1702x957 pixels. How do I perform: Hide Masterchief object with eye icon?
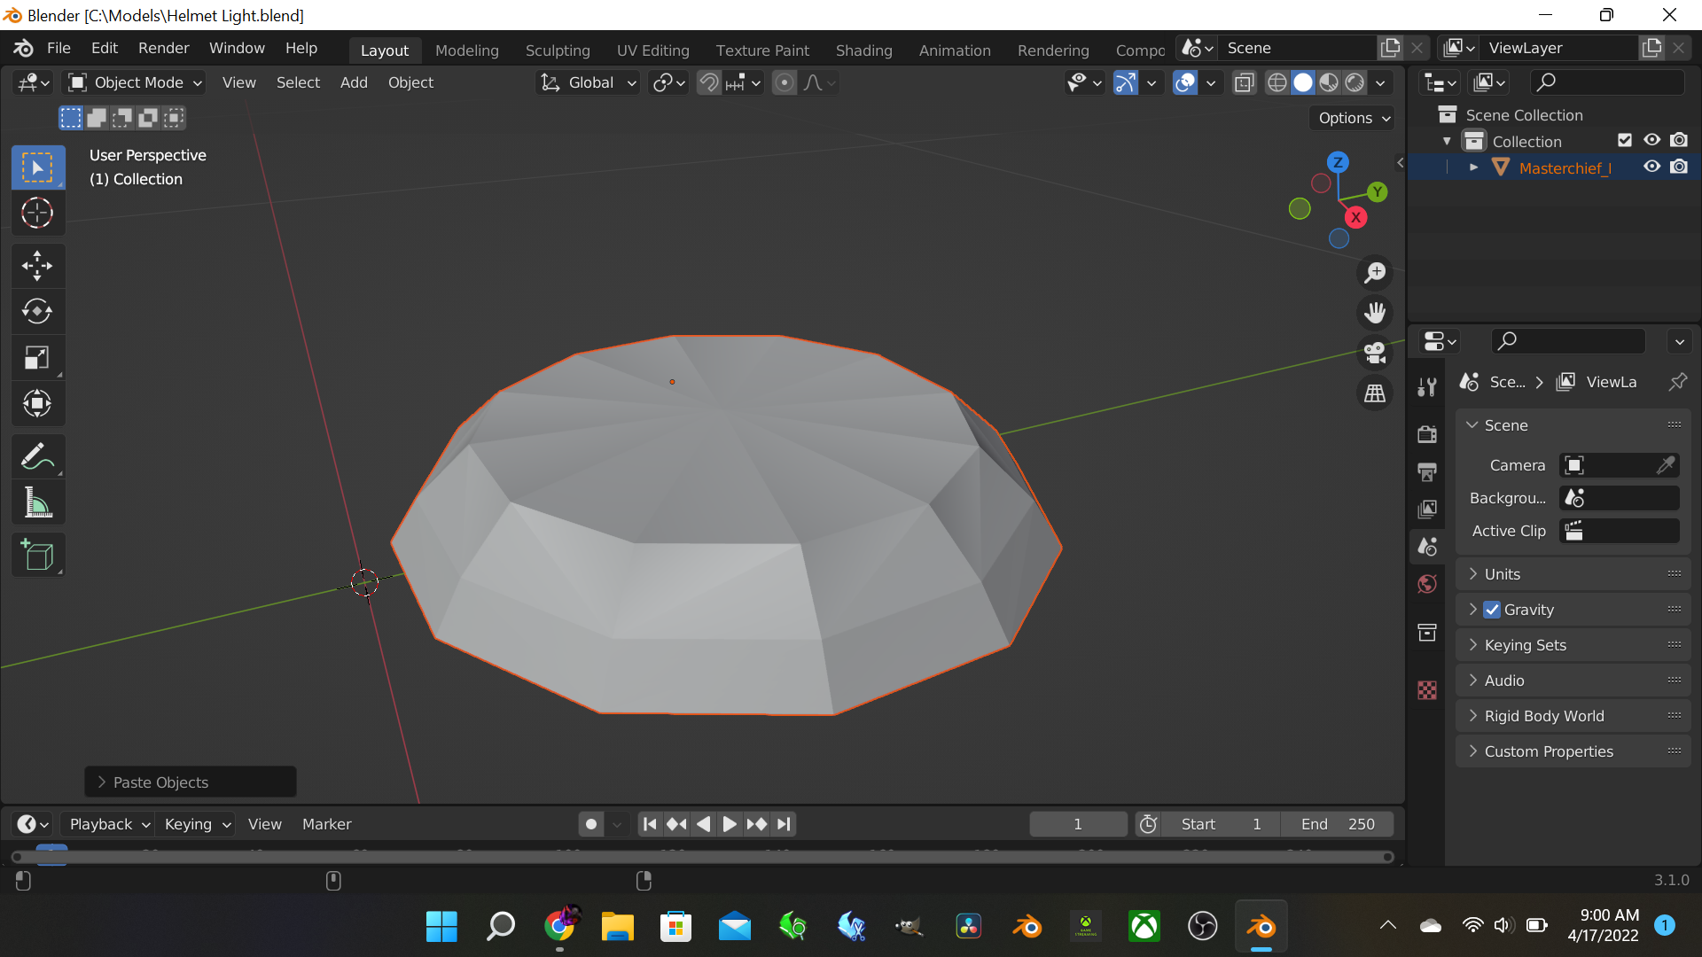(x=1651, y=167)
